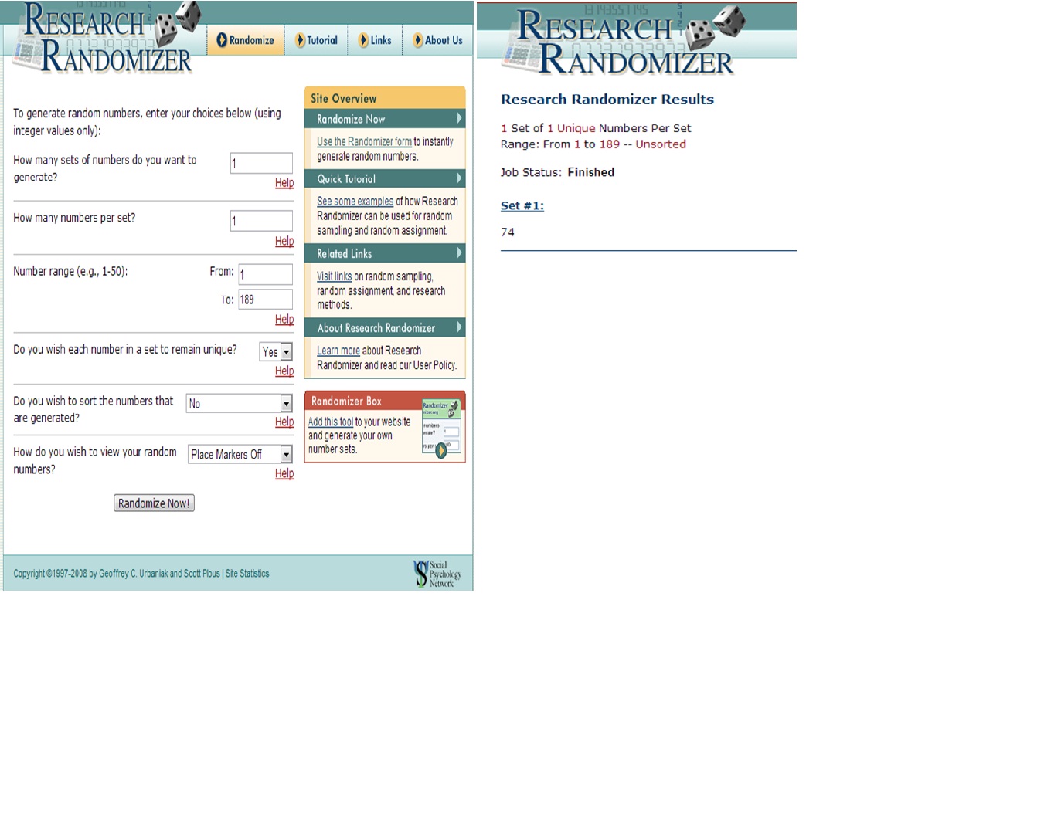Screen dimensions: 1061x820
Task: Expand the Related Links section header
Action: pos(385,253)
